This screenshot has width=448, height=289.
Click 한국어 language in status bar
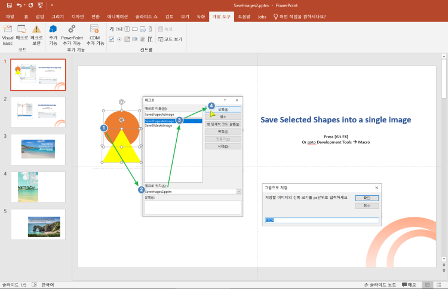[x=48, y=285]
